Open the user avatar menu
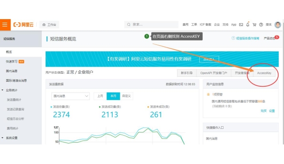 click(277, 25)
